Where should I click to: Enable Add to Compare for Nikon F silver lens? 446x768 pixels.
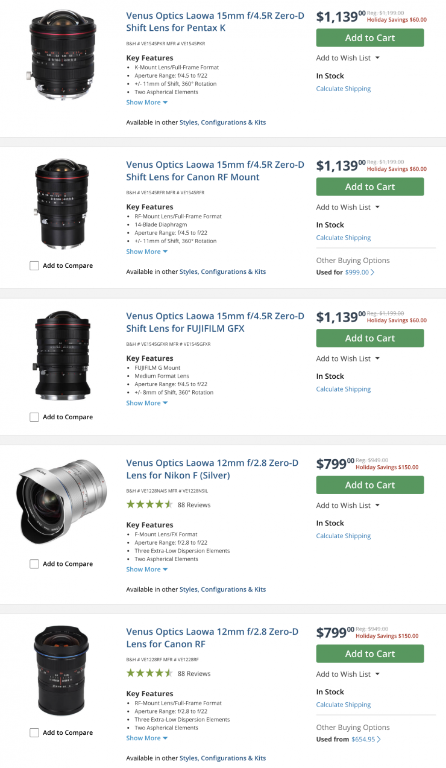(34, 564)
